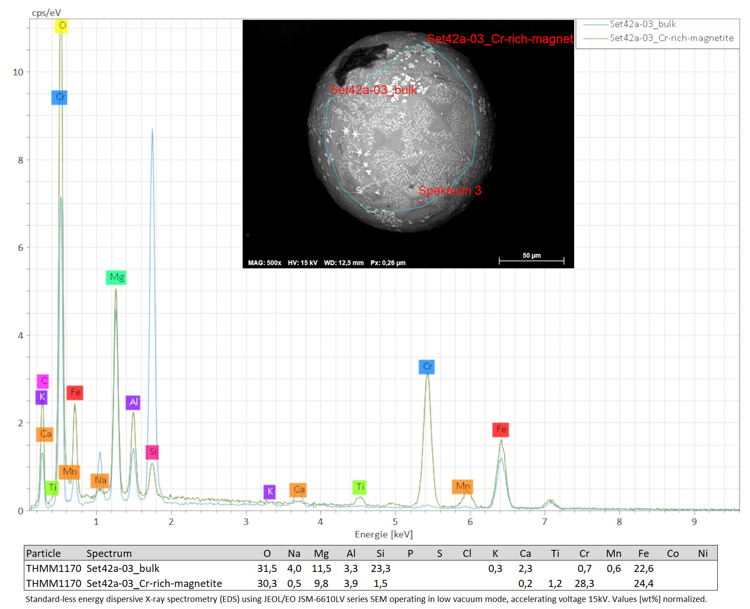750x609 pixels.
Task: Click the Cl column header in table
Action: 467,553
